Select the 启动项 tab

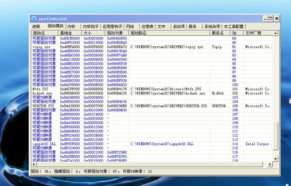(x=179, y=26)
